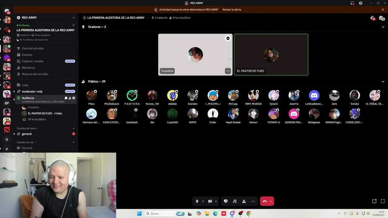Open G server in server list
This screenshot has width=388, height=218.
click(x=7, y=140)
